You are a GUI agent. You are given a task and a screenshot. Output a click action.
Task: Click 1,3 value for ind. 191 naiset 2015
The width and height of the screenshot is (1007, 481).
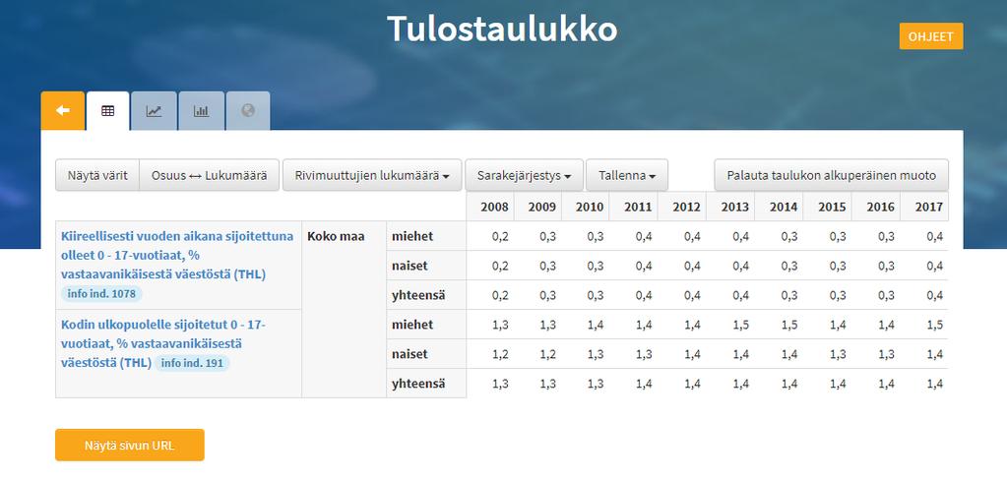[838, 355]
